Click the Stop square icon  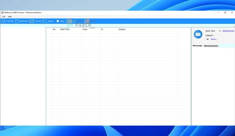[x=58, y=21]
